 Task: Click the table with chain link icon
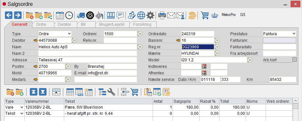click(79, 92)
